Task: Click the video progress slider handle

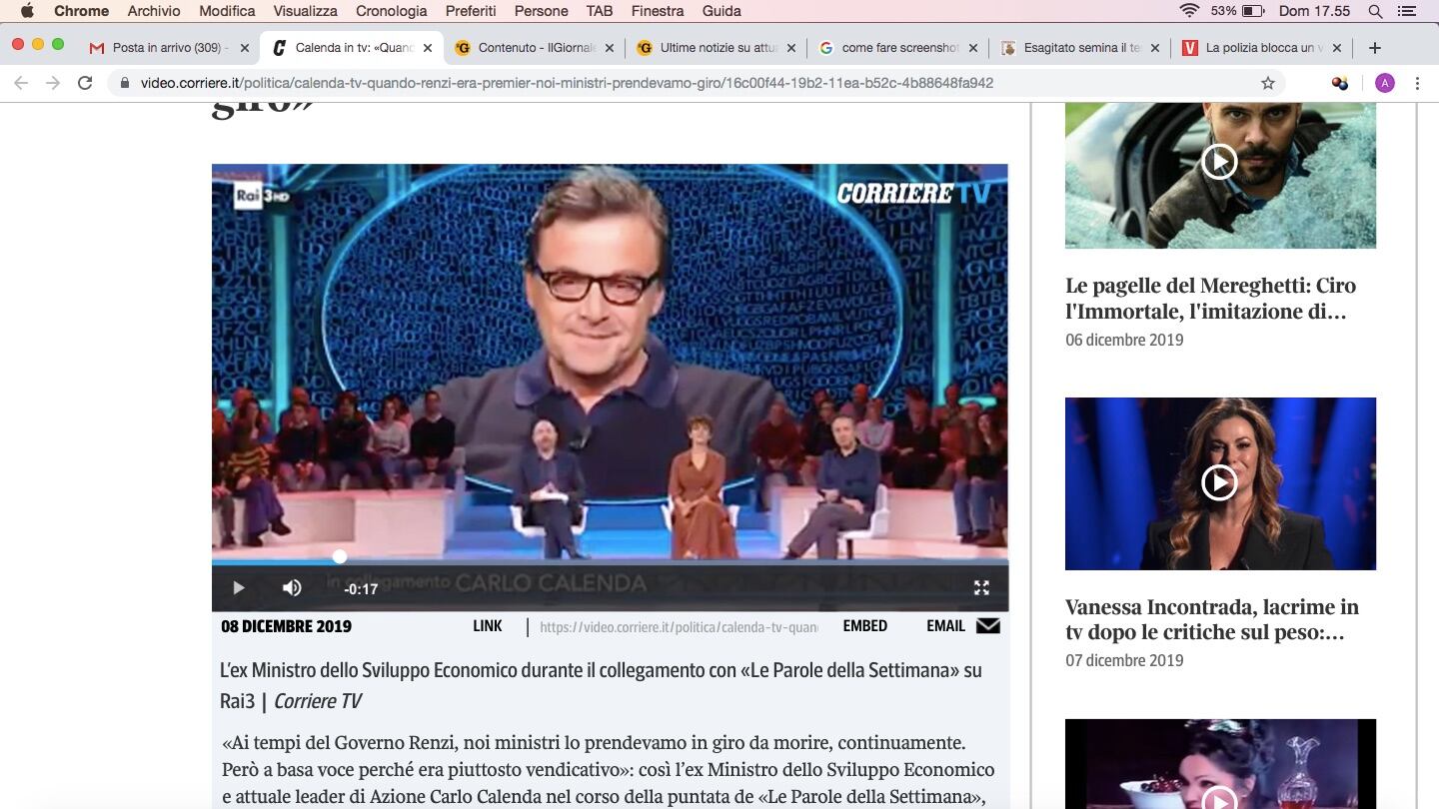Action: (340, 556)
